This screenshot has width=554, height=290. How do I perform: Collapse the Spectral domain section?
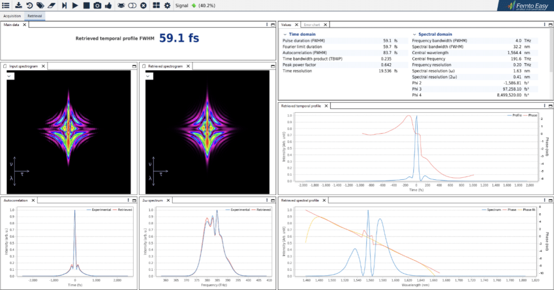414,34
